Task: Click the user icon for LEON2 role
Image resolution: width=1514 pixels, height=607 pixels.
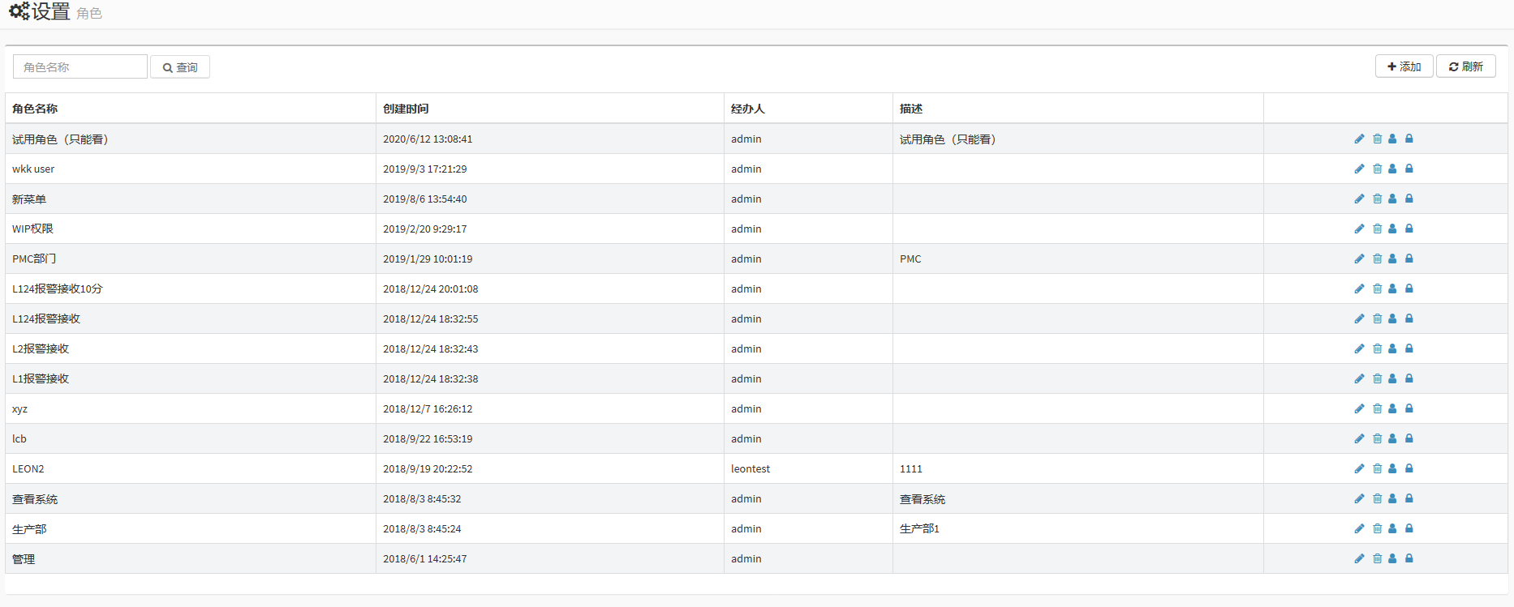Action: point(1392,468)
